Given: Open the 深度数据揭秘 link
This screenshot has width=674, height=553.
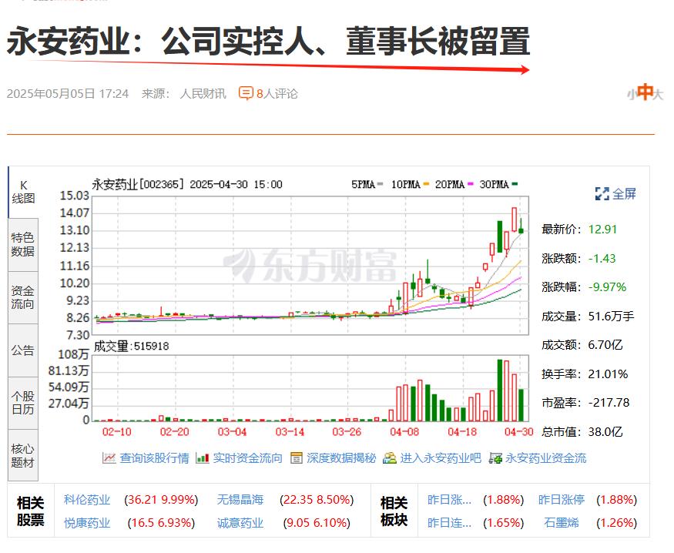Looking at the screenshot, I should pos(341,458).
